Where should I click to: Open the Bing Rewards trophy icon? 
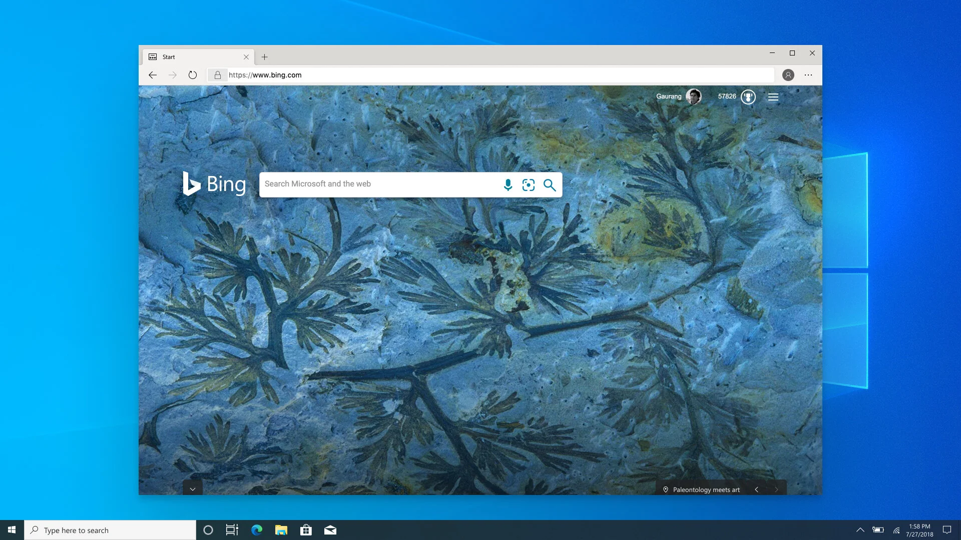point(748,96)
